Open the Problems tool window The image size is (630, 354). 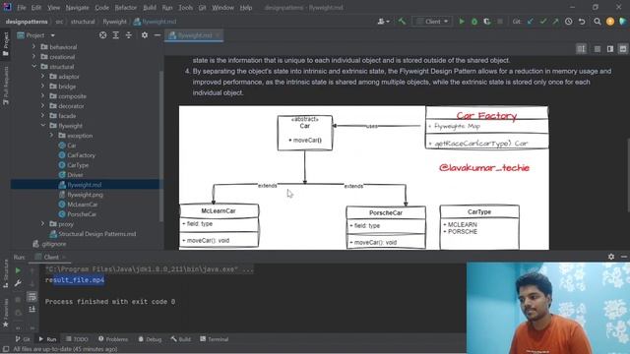[x=113, y=339]
